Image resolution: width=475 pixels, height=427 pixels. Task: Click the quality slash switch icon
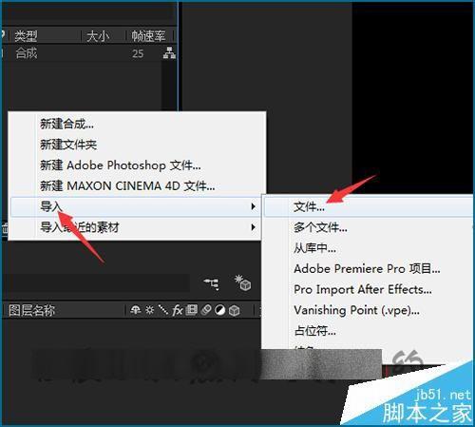click(x=163, y=310)
